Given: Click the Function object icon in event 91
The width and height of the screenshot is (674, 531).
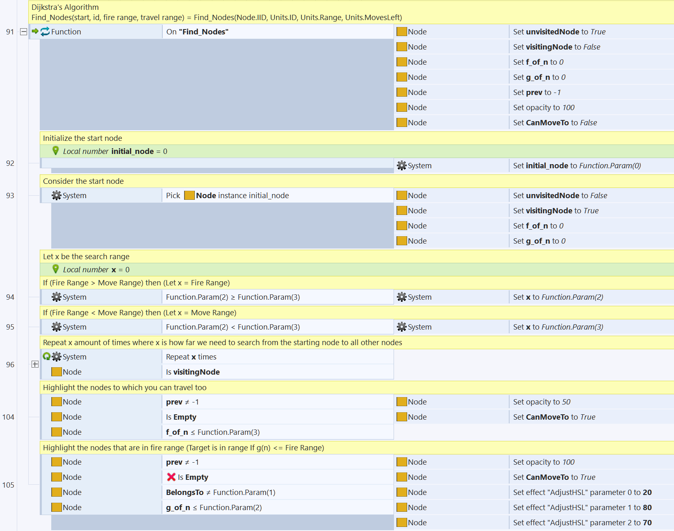Looking at the screenshot, I should (x=45, y=32).
